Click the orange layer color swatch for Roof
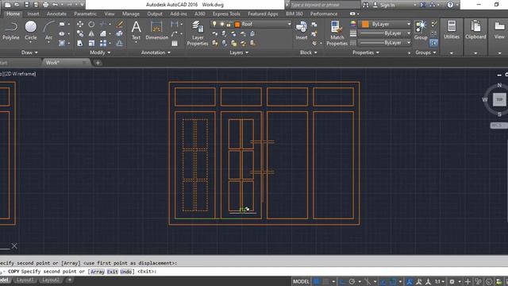The image size is (508, 286). tap(237, 25)
